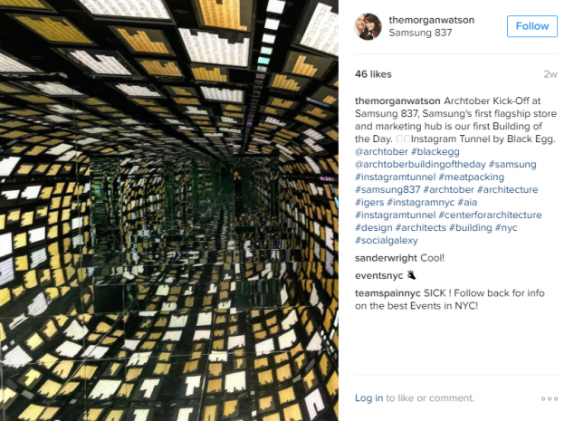Open the @archtoberbuildingoftheday mention
Viewport: 574px width, 421px height.
(420, 165)
